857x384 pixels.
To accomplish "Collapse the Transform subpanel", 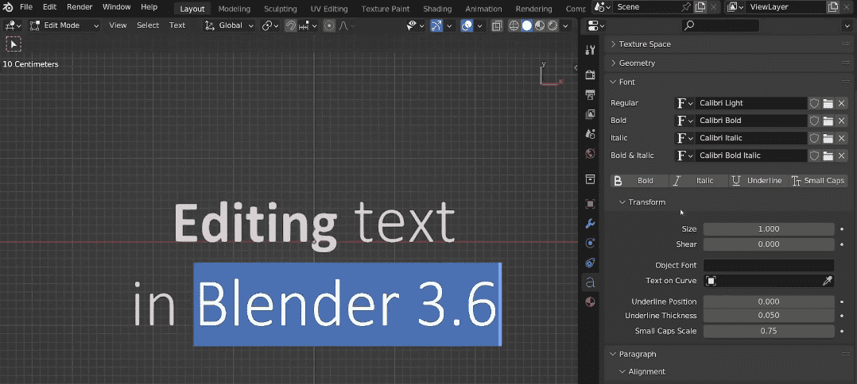I will pyautogui.click(x=646, y=202).
